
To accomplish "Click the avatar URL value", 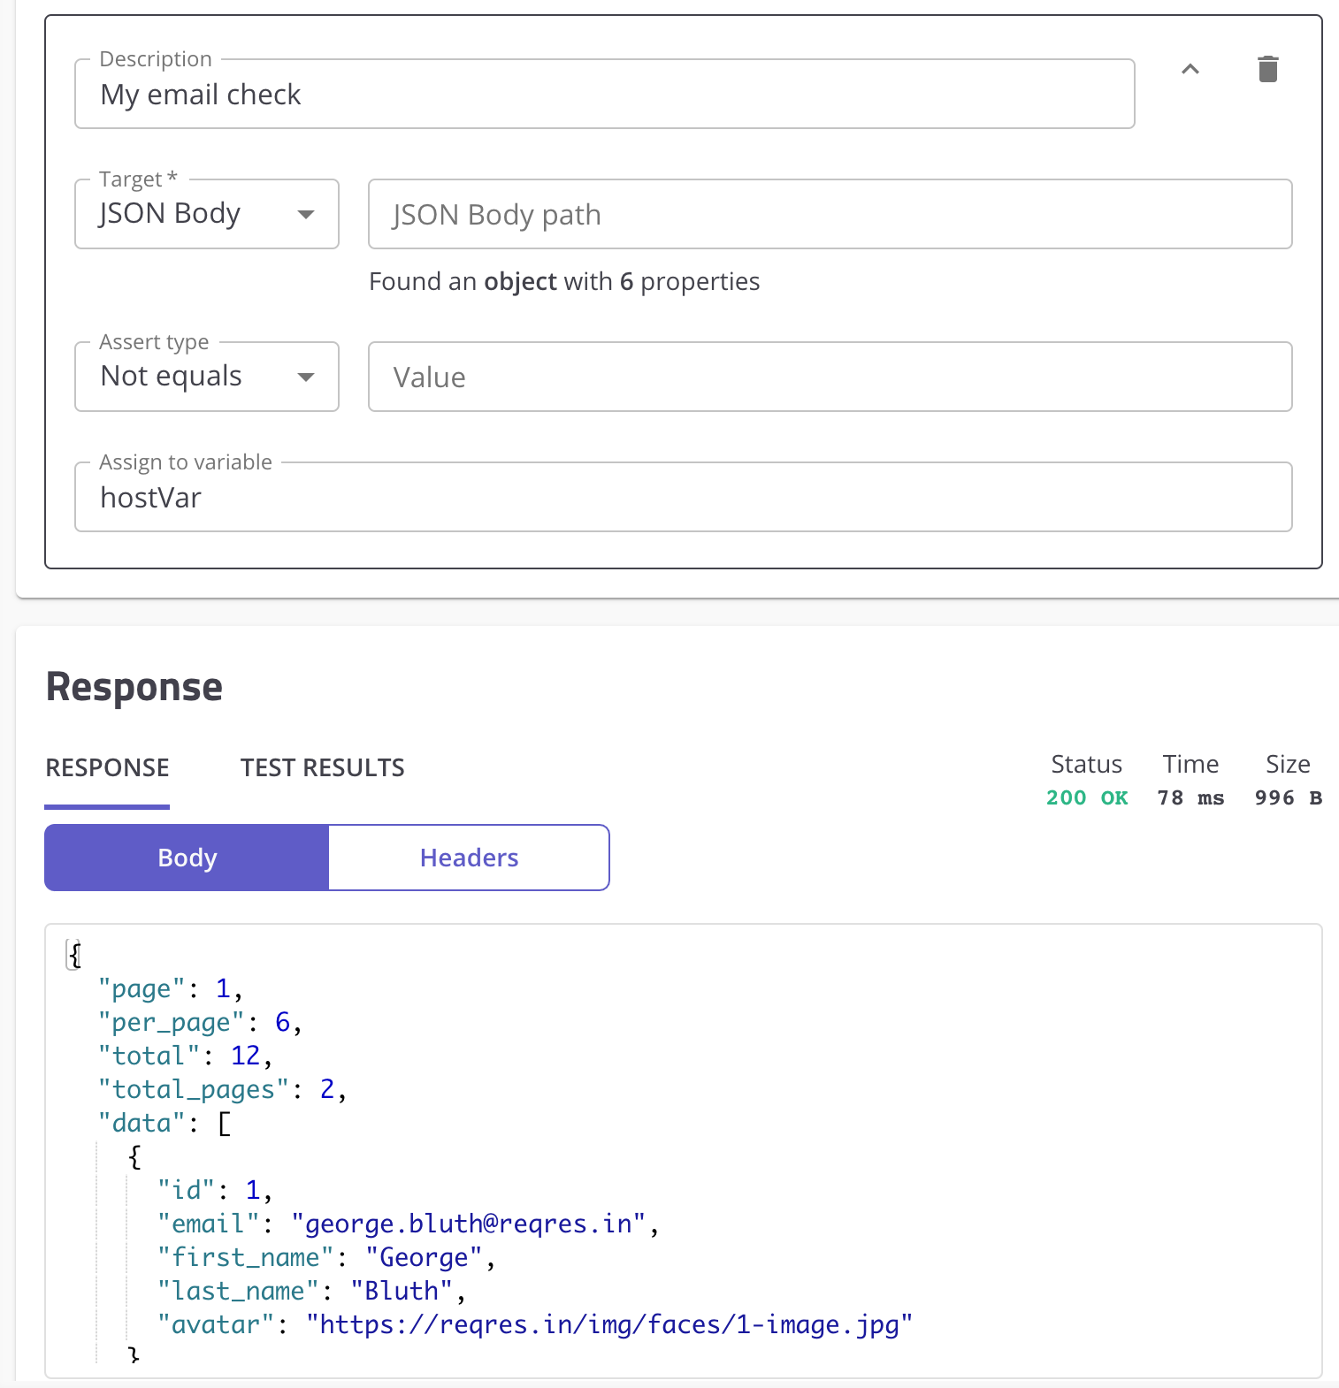I will [609, 1324].
